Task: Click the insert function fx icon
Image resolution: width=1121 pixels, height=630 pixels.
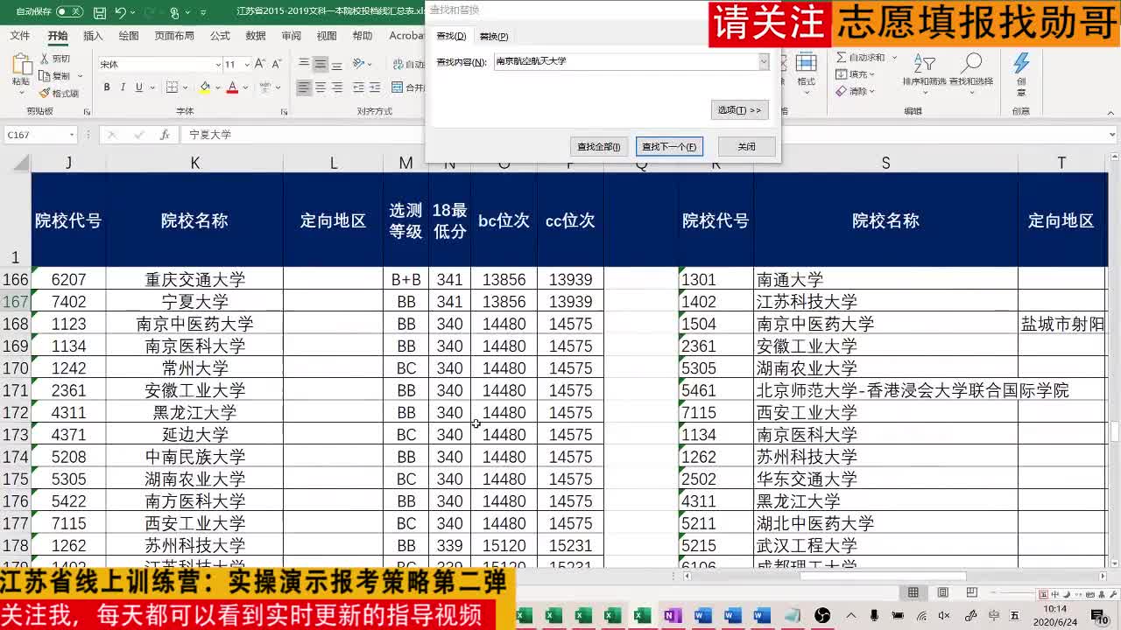Action: click(x=164, y=135)
